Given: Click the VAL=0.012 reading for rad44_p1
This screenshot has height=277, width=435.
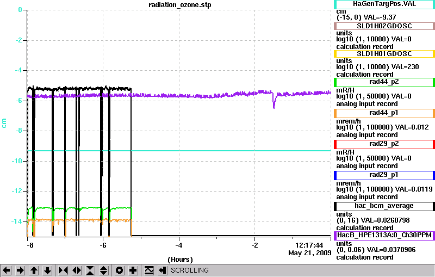Looking at the screenshot, I should pyautogui.click(x=412, y=127).
